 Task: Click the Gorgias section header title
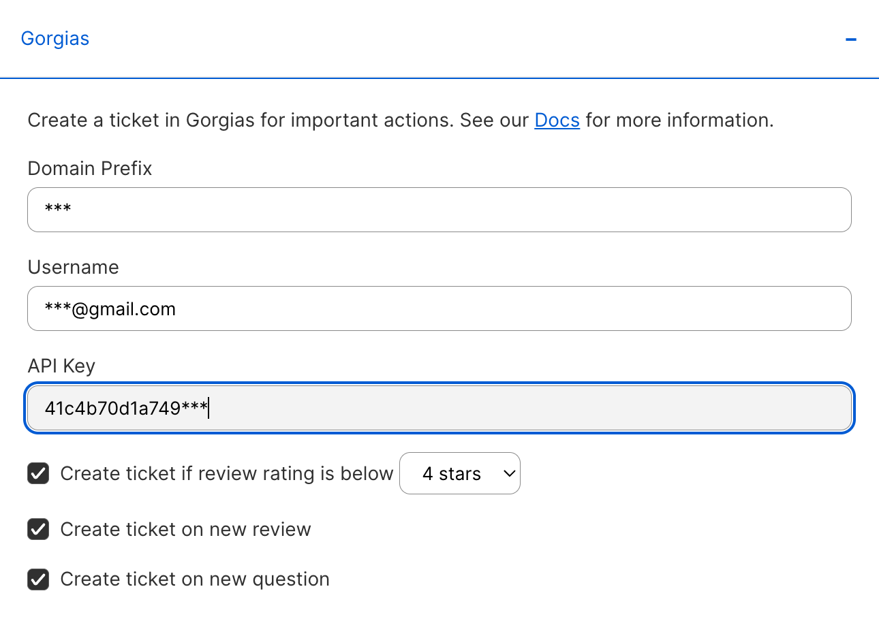click(55, 38)
